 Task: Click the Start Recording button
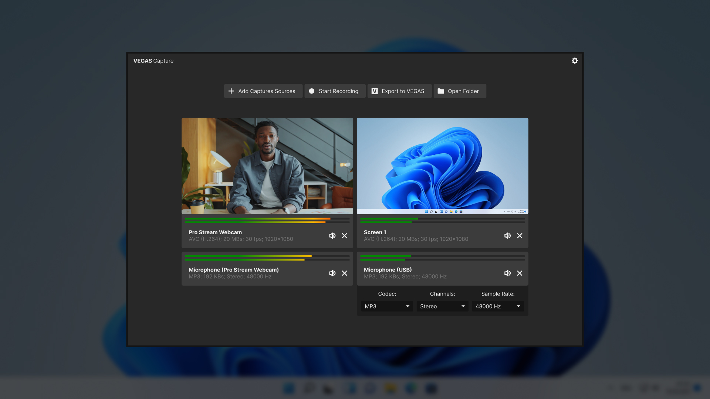click(x=335, y=91)
